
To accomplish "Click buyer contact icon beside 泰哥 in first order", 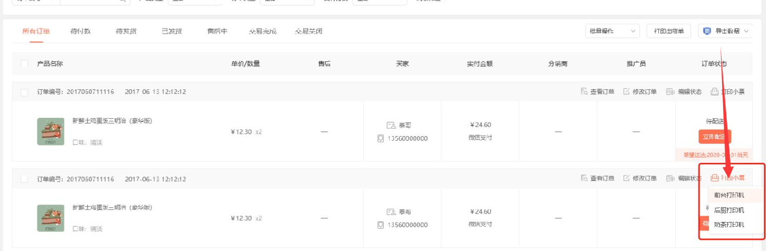I will (x=391, y=125).
